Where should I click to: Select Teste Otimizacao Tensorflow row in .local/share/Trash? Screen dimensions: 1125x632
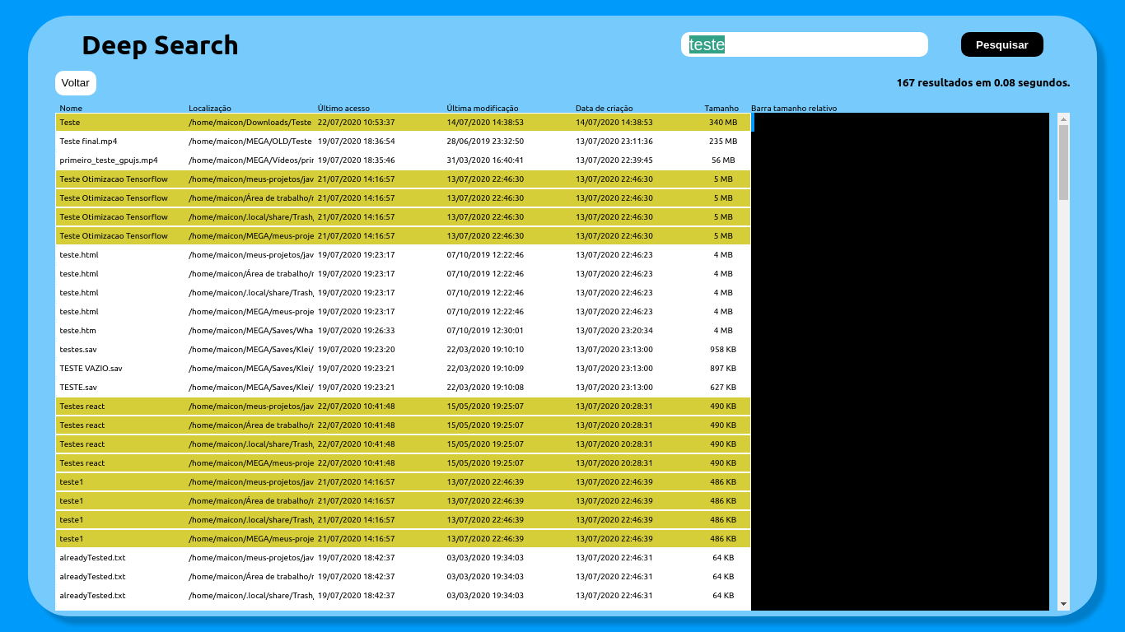point(404,217)
